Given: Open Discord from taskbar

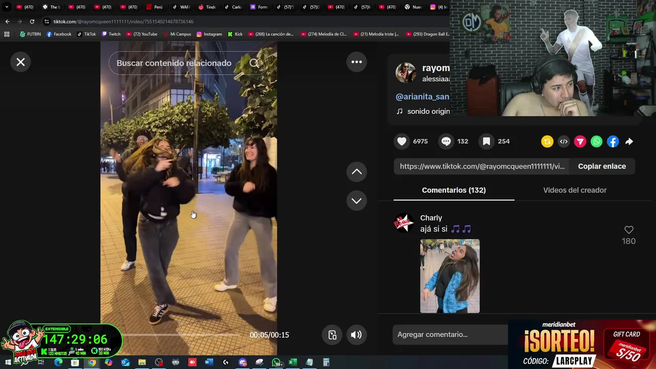Looking at the screenshot, I should coord(242,362).
